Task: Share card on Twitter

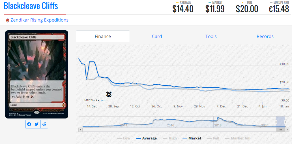Action: point(37,124)
